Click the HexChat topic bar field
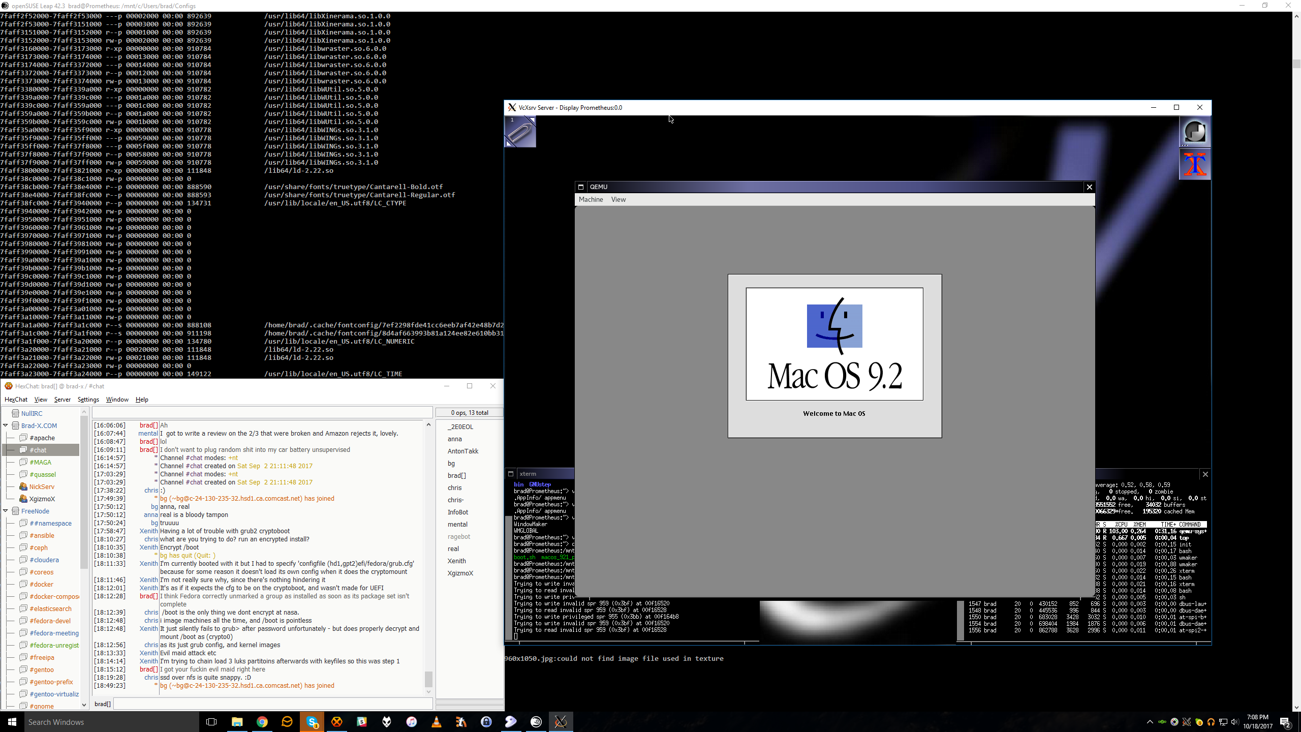The width and height of the screenshot is (1301, 732). (x=262, y=412)
